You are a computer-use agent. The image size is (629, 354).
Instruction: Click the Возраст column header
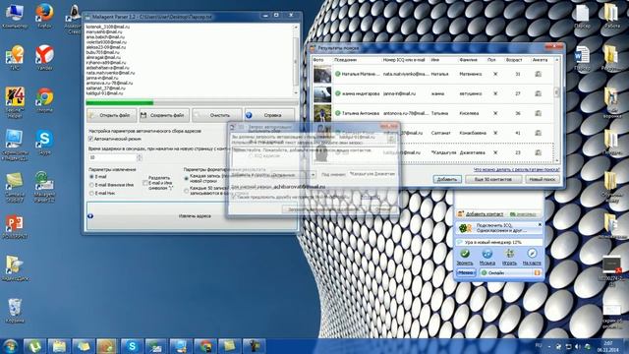[x=514, y=60]
